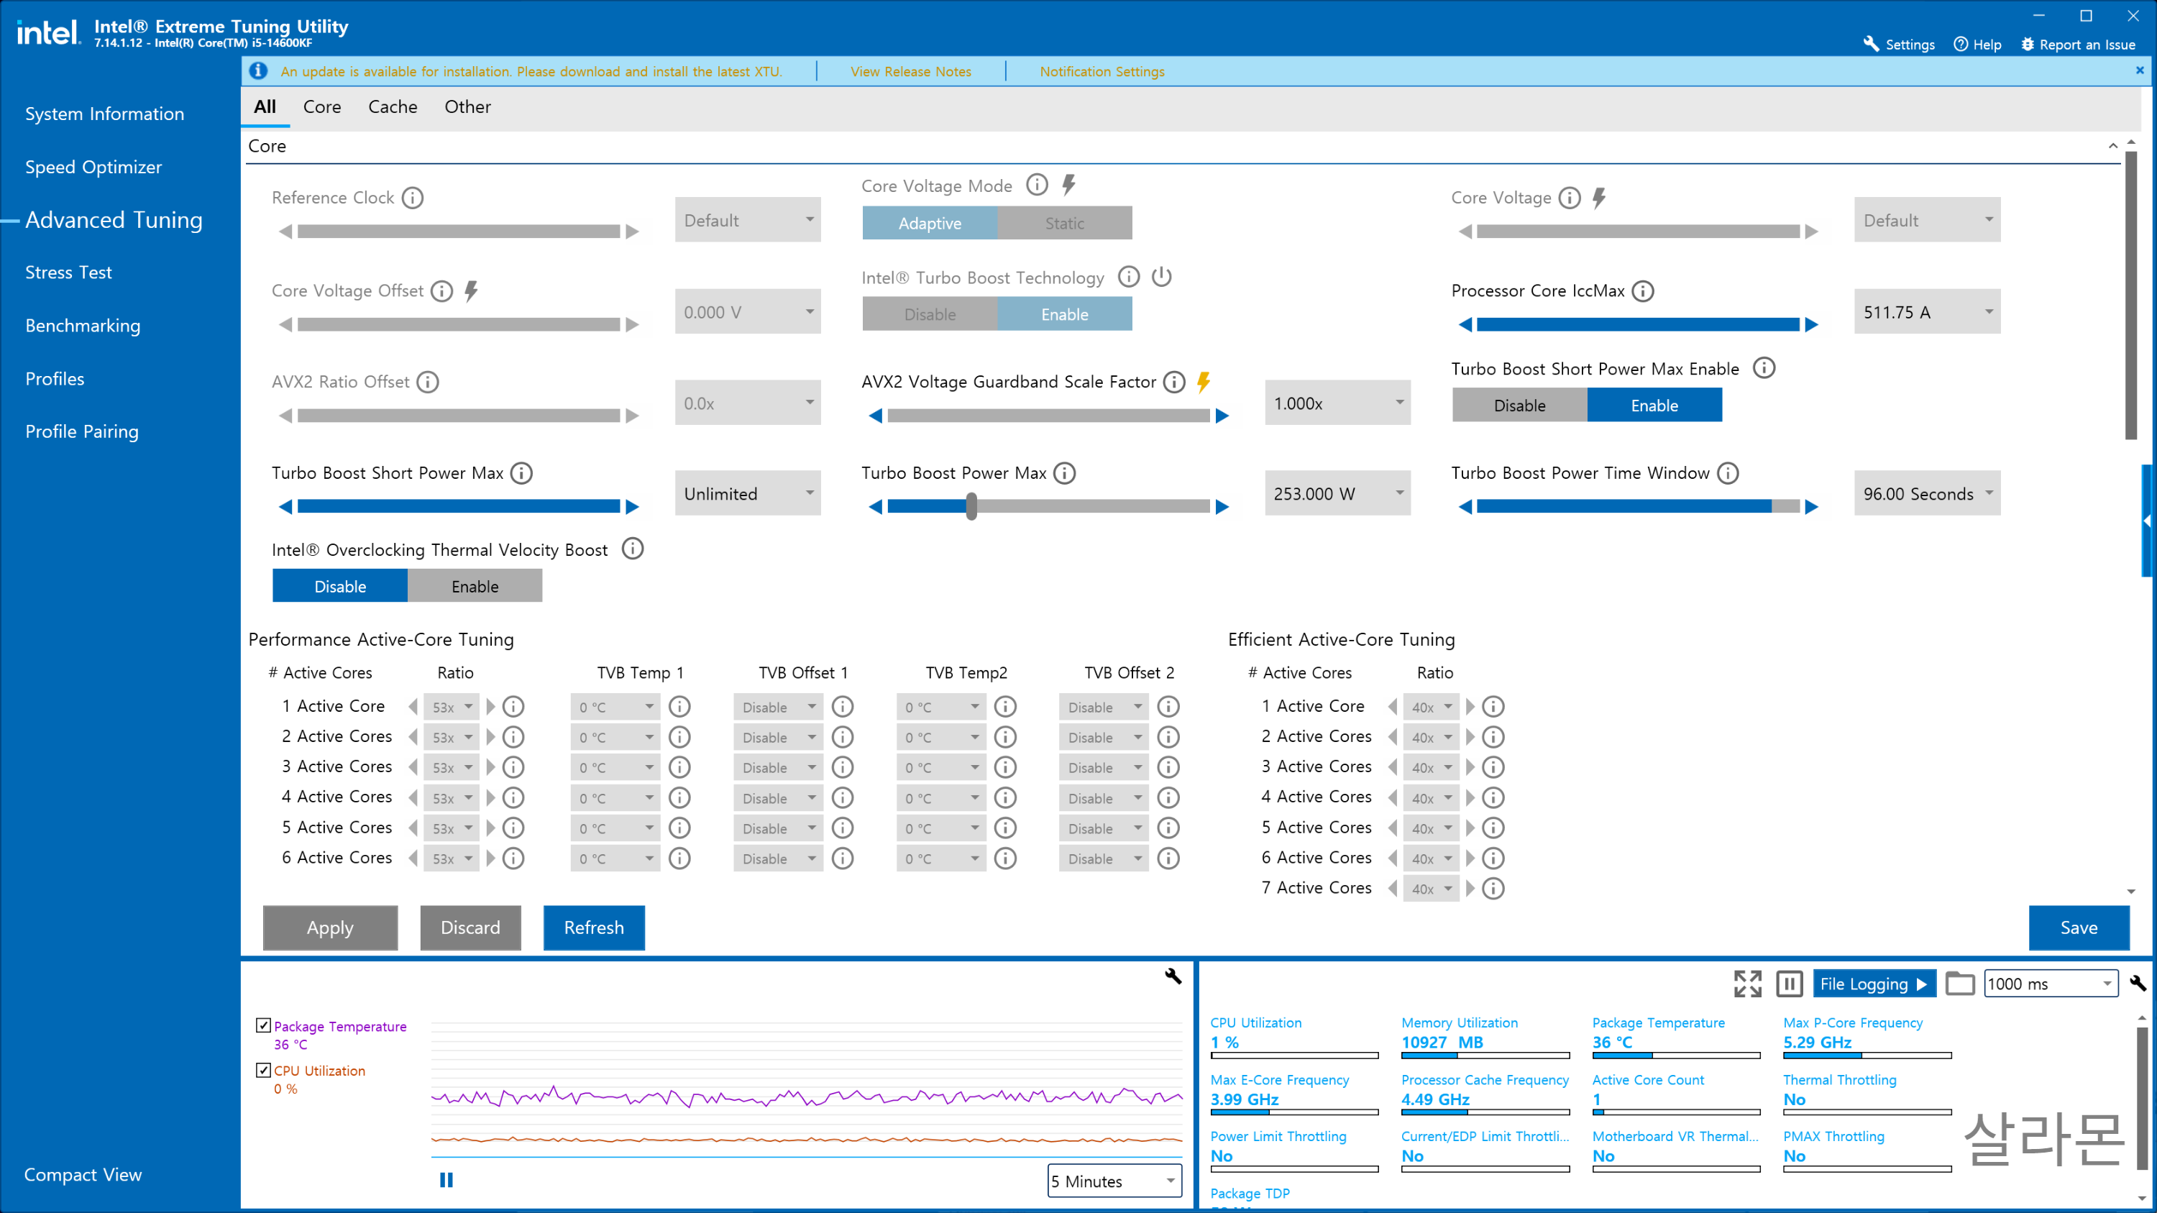The height and width of the screenshot is (1213, 2157).
Task: Click the info icon beside Overclocking Thermal Velocity Boost
Action: click(632, 549)
